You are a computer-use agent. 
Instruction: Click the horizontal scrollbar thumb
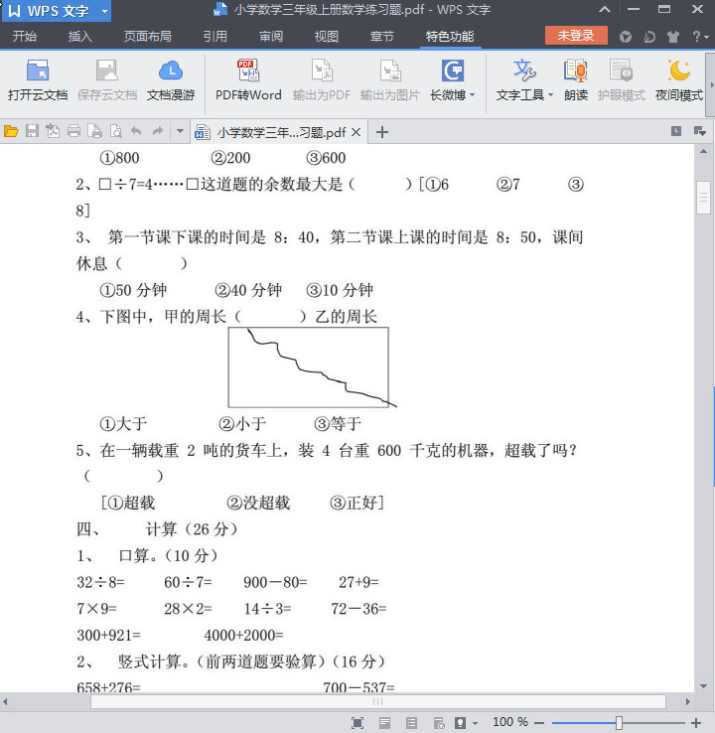coord(378,701)
